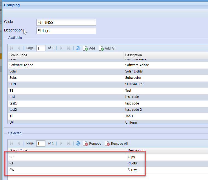
Task: Sort Available grid by Description header
Action: 164,55
